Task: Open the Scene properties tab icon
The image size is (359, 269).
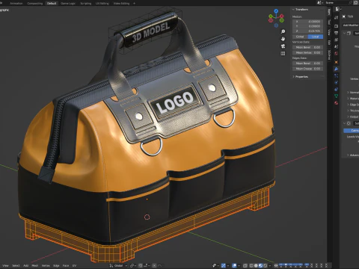Action: coord(336,46)
